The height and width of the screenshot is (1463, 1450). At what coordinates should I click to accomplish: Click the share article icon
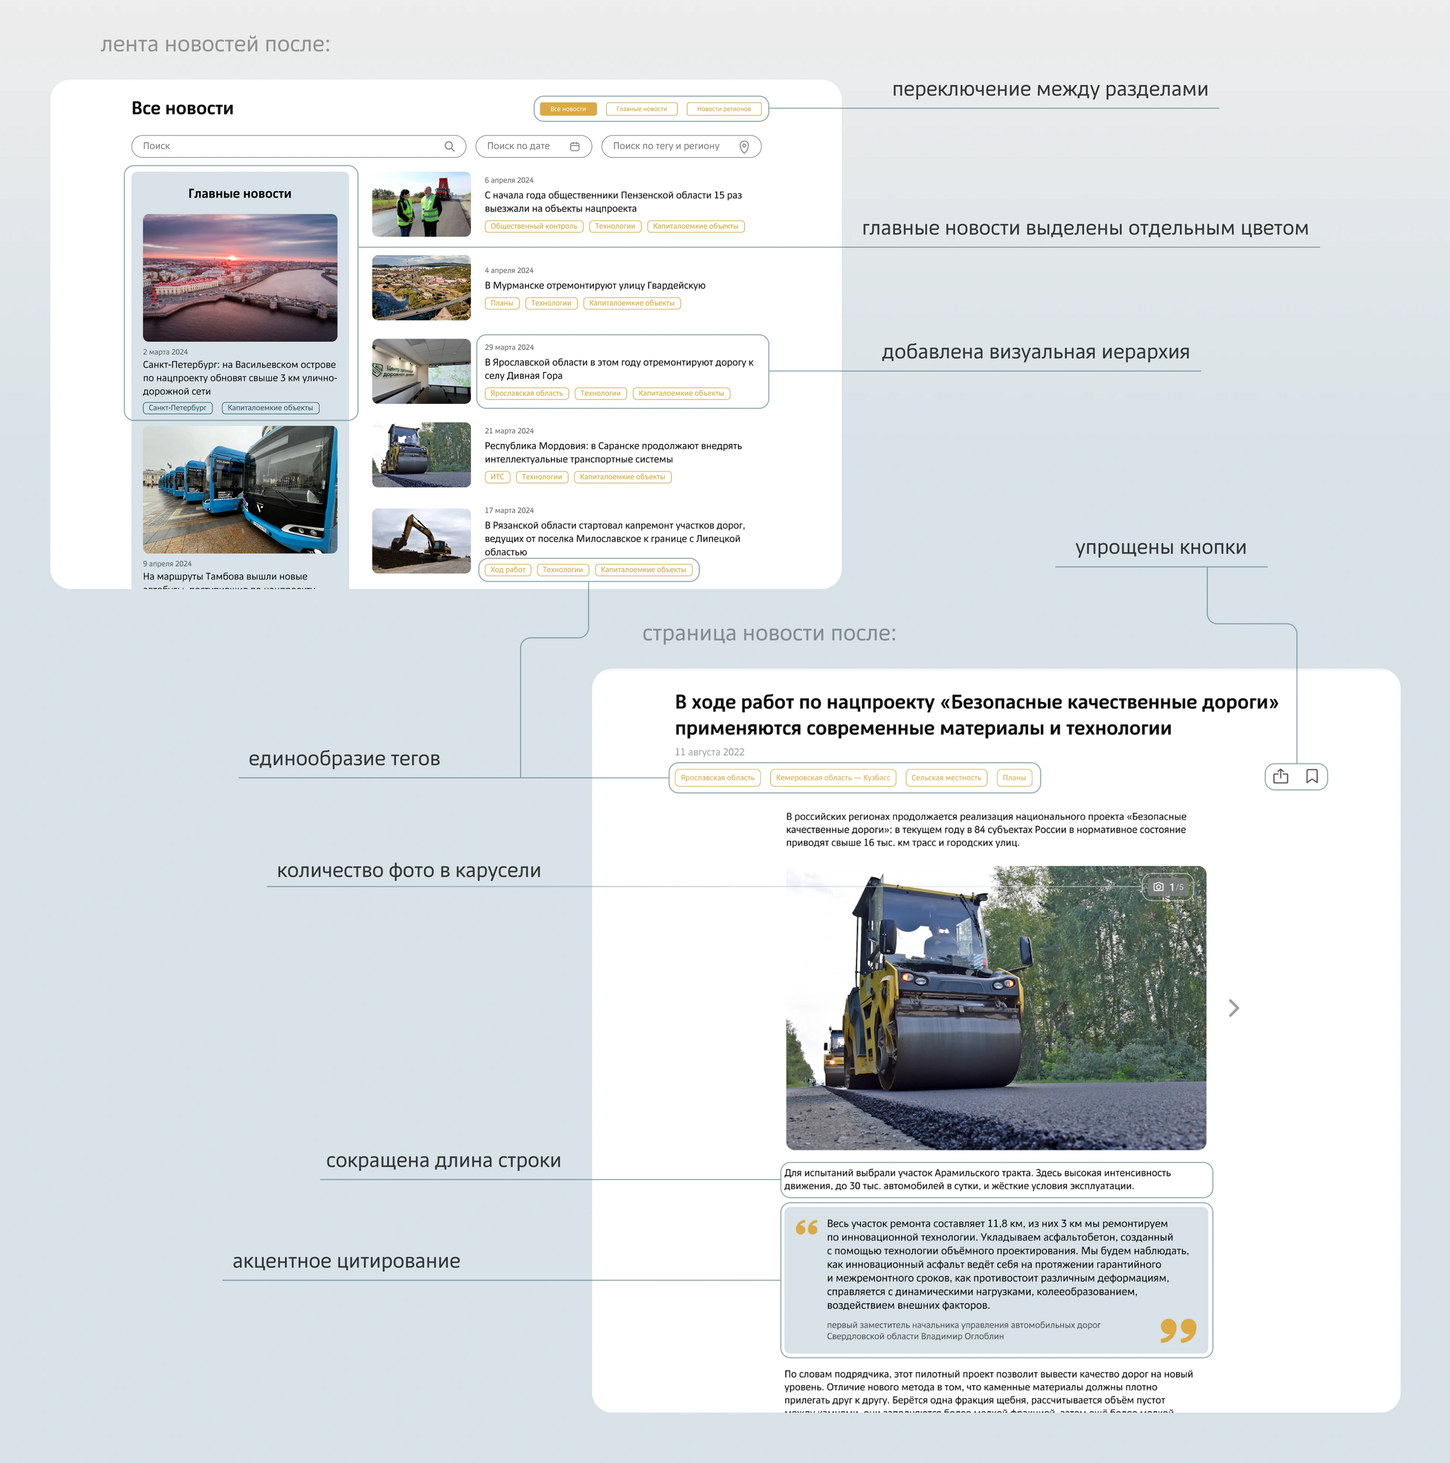pyautogui.click(x=1281, y=776)
